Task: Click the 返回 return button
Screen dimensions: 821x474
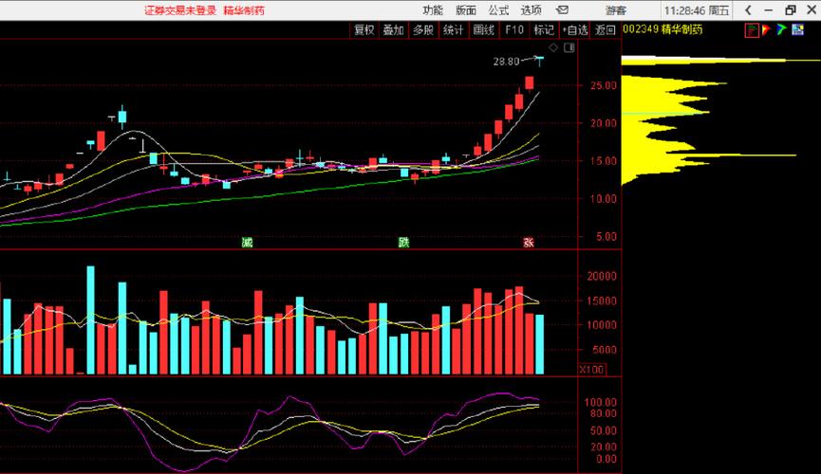Action: [x=606, y=29]
